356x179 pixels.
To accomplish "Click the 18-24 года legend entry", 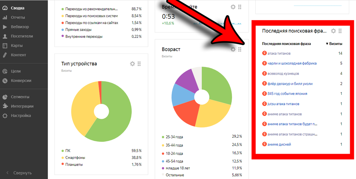I will coord(174,153).
